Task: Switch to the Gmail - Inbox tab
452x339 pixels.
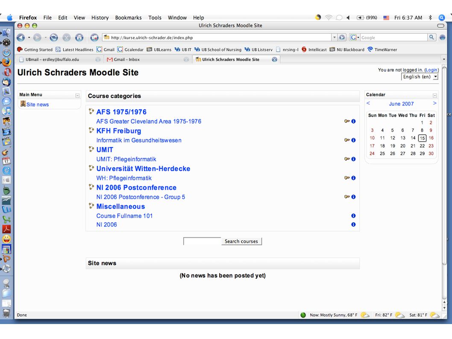Action: (x=147, y=59)
